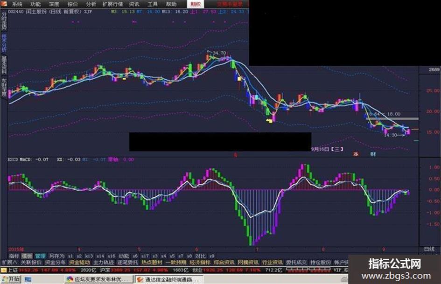This screenshot has width=441, height=284.
Task: Select the 资金驱动 bottom tab
Action: 80,262
